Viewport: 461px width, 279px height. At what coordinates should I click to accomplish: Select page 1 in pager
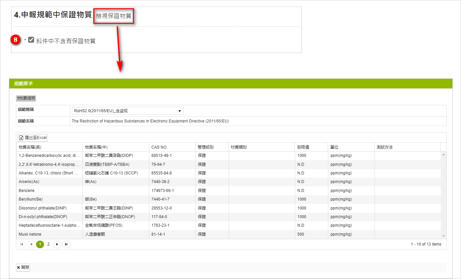pos(40,244)
